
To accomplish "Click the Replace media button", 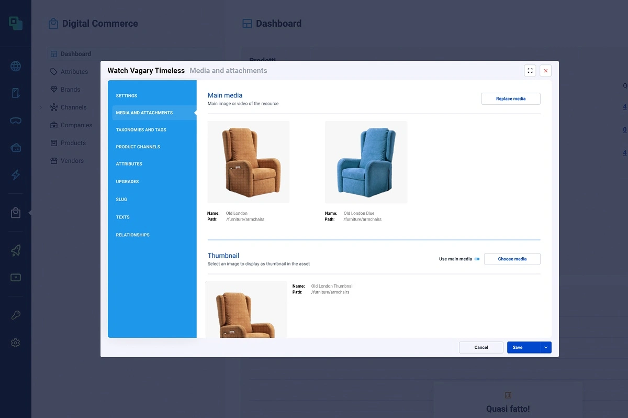I will click(x=510, y=98).
